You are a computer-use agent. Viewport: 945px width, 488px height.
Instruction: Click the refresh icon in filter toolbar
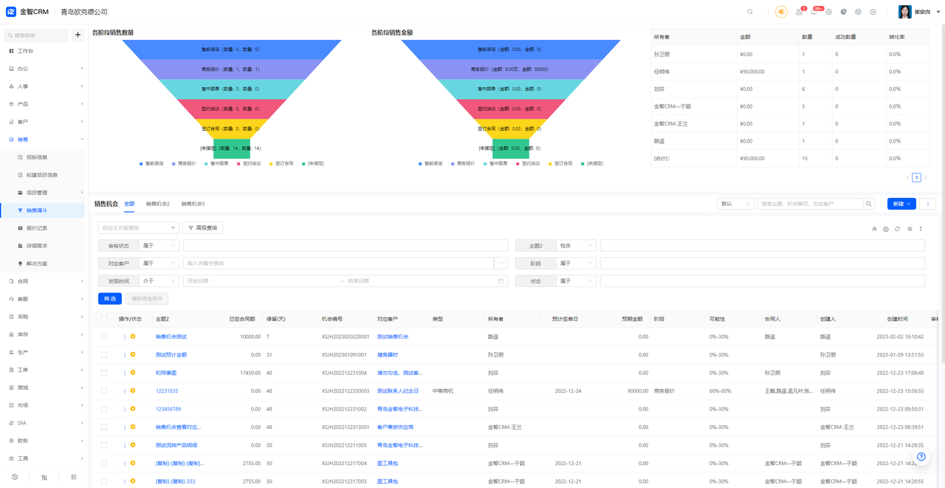[898, 229]
